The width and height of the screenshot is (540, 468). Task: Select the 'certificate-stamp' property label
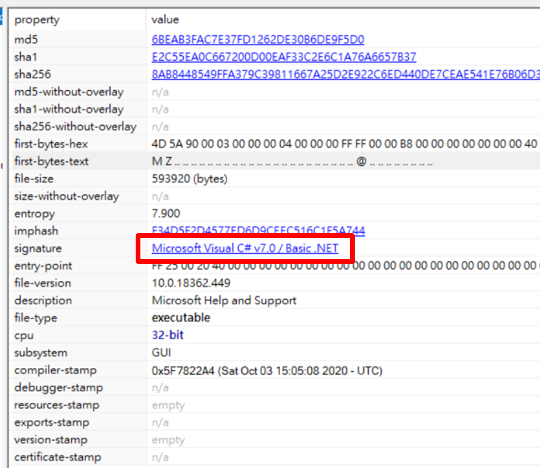tap(58, 457)
